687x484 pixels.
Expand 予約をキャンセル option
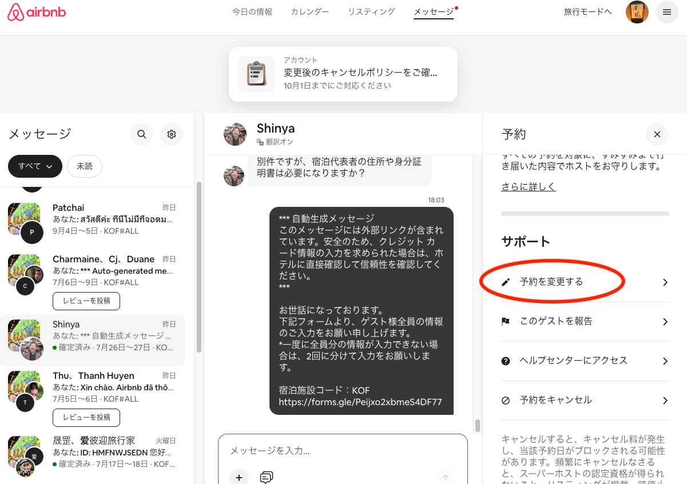pos(585,401)
